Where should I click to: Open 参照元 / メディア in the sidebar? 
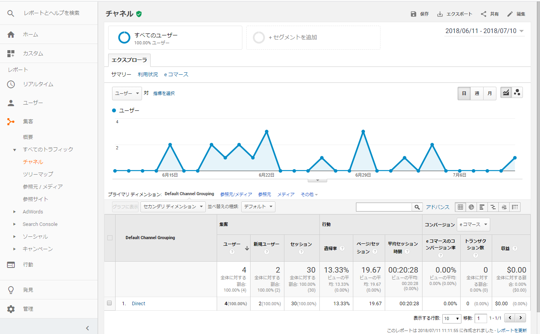coord(43,187)
